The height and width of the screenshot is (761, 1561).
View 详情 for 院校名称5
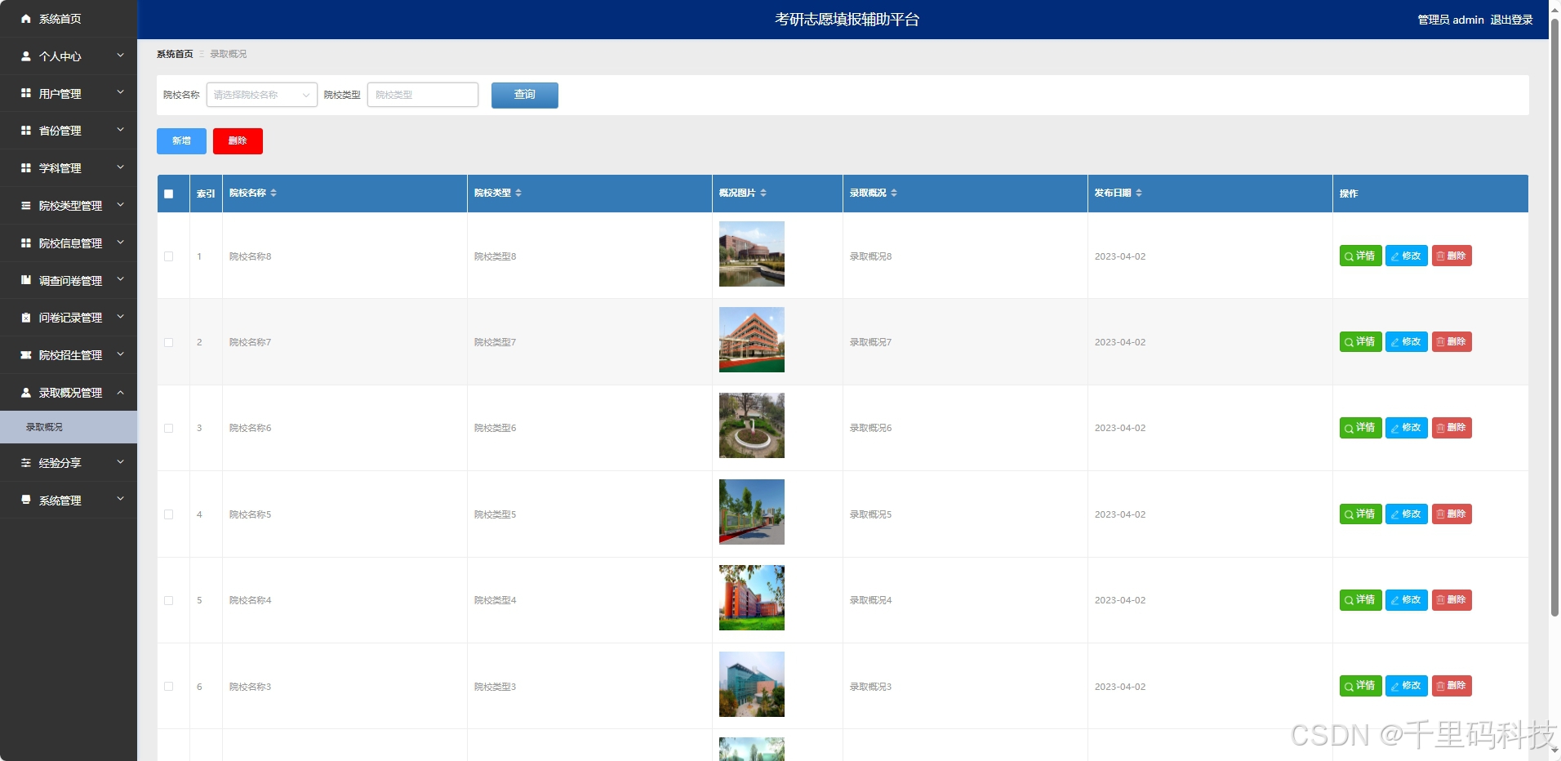pyautogui.click(x=1360, y=514)
